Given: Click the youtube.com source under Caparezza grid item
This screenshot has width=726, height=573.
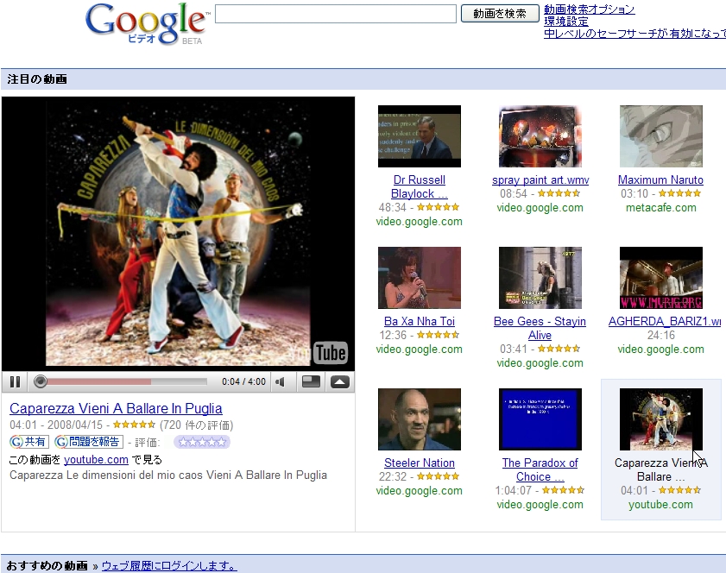Looking at the screenshot, I should (x=660, y=505).
